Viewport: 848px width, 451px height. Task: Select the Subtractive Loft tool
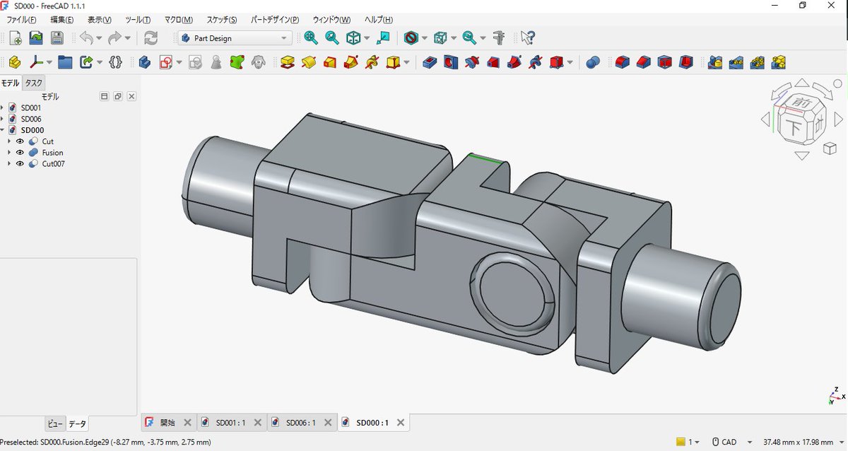(493, 62)
